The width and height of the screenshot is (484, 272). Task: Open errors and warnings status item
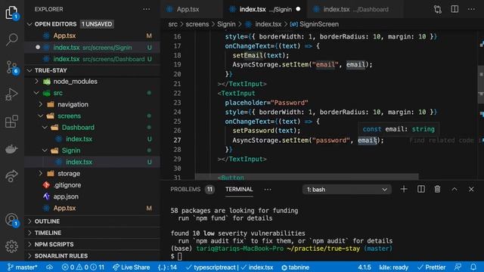83,267
